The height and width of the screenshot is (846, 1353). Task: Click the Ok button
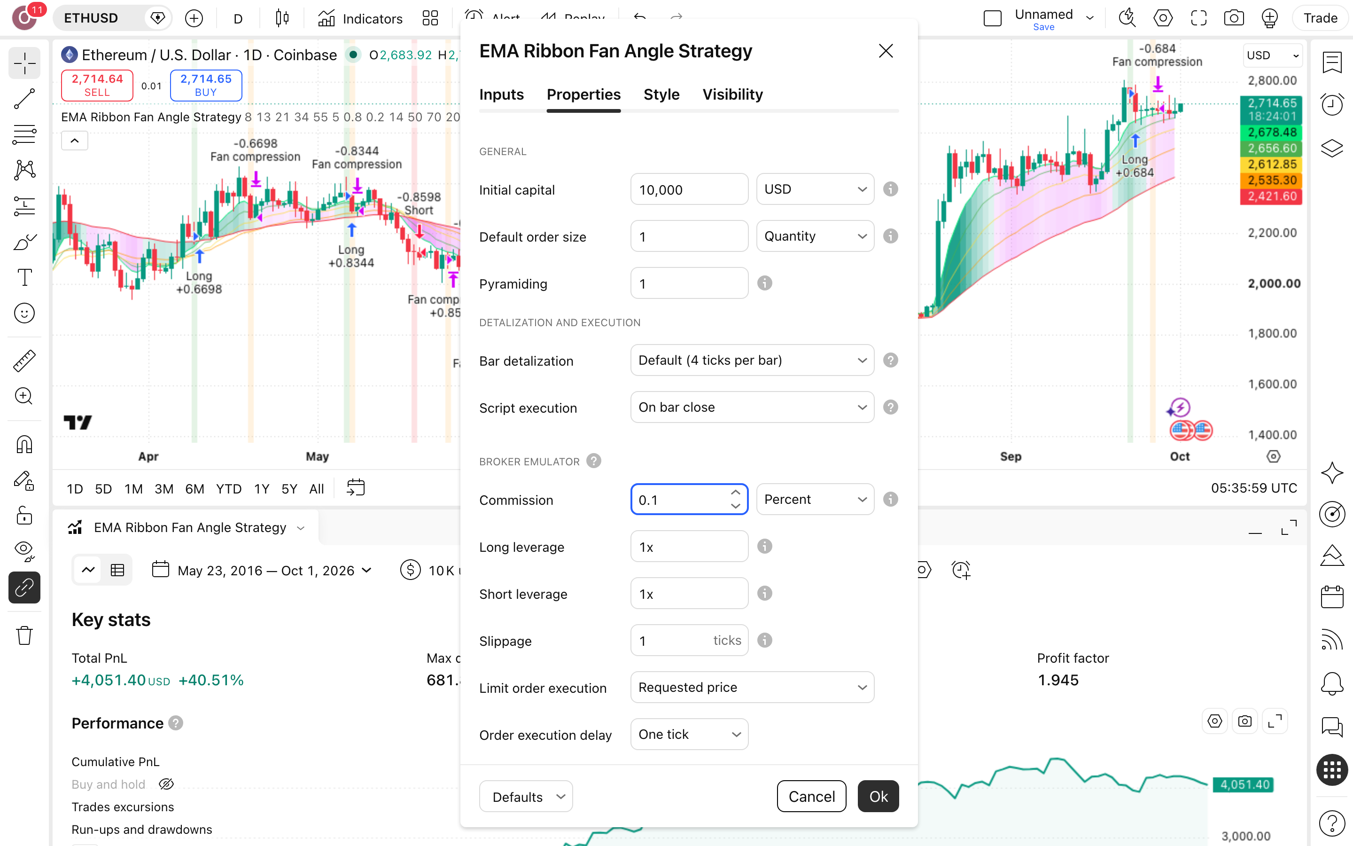coord(878,796)
